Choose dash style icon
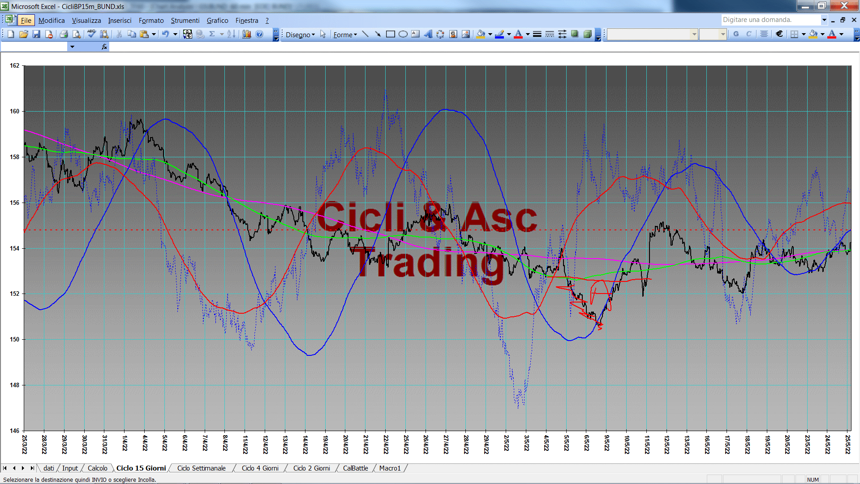 click(550, 34)
